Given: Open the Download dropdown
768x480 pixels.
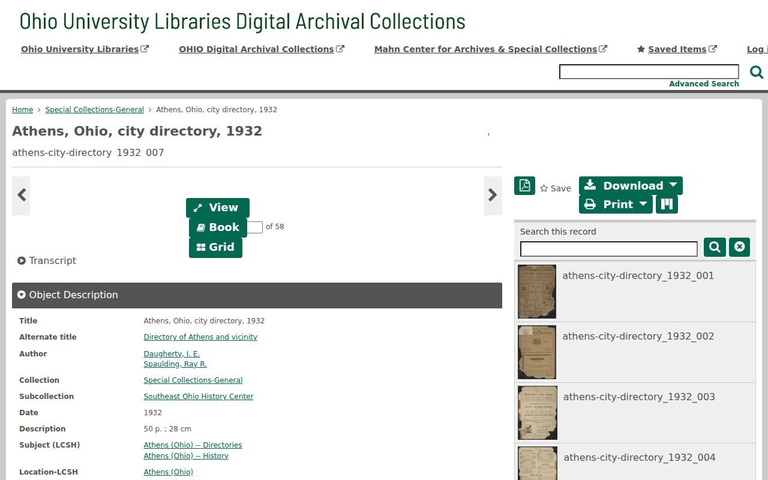Looking at the screenshot, I should 631,185.
